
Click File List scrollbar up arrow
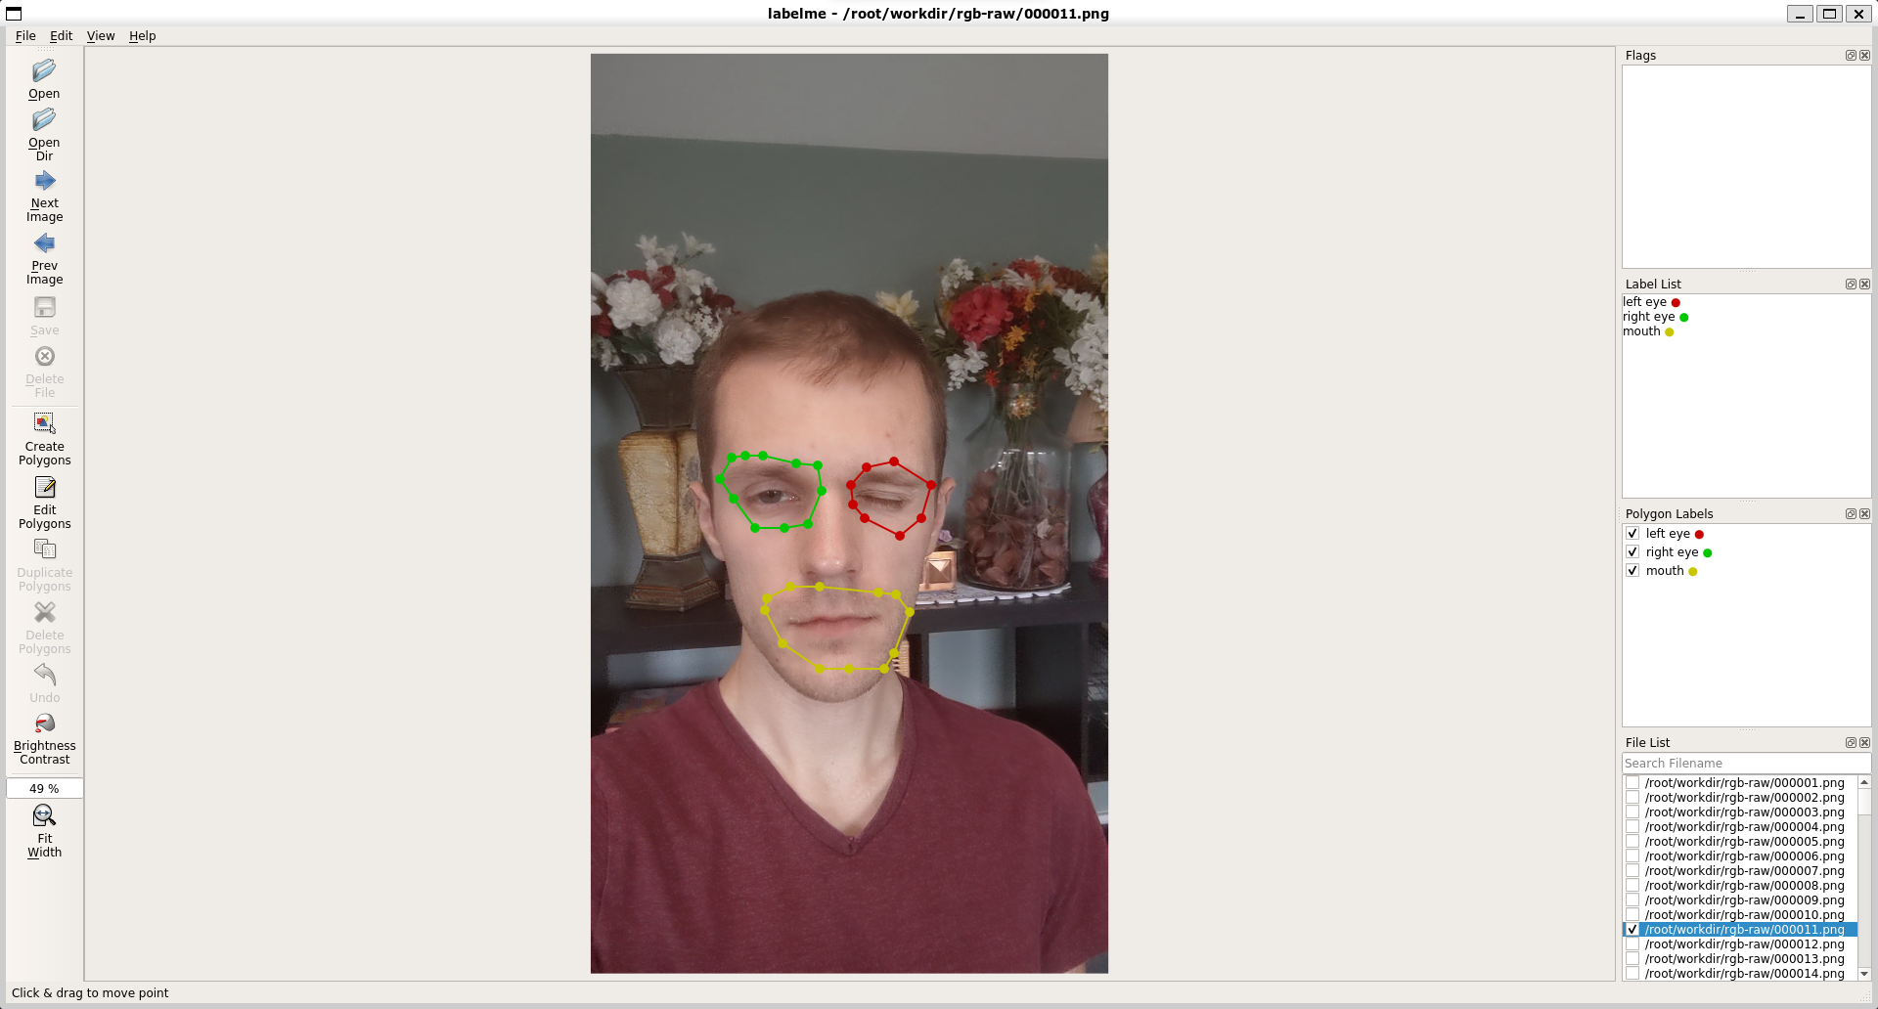coord(1864,782)
